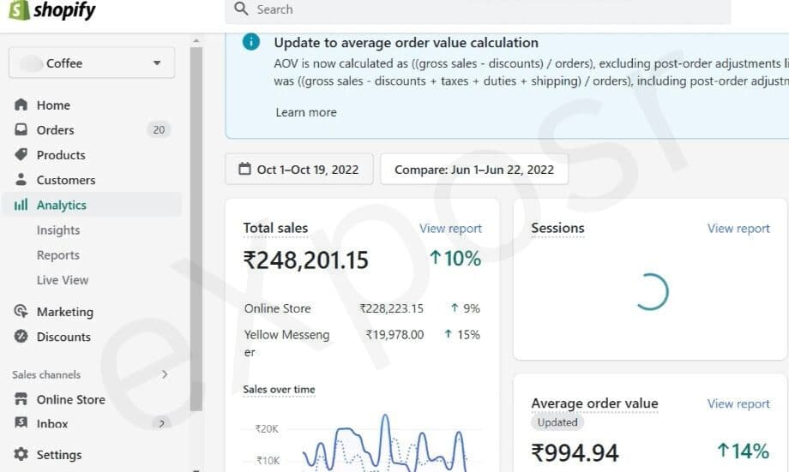This screenshot has height=472, width=789.
Task: Open Inbox in the sidebar
Action: [x=52, y=424]
